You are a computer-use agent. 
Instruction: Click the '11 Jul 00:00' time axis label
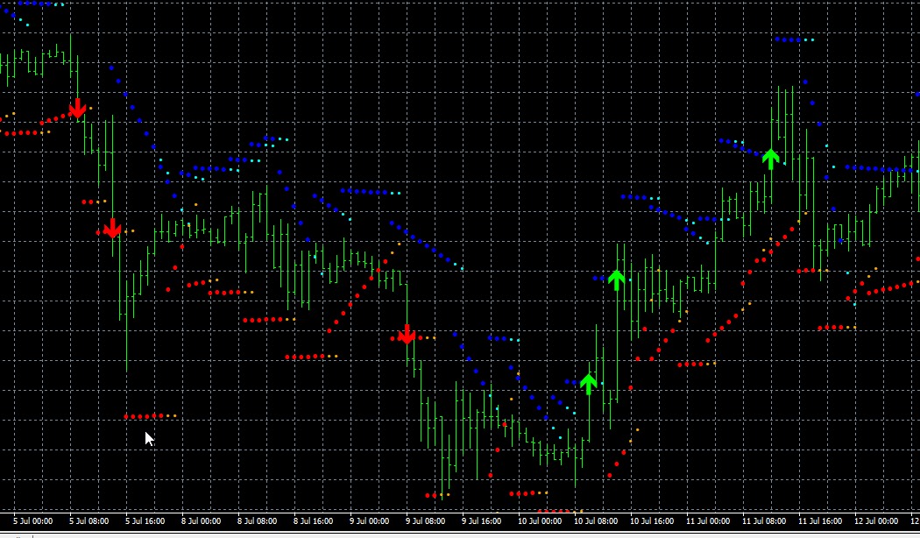(x=708, y=521)
